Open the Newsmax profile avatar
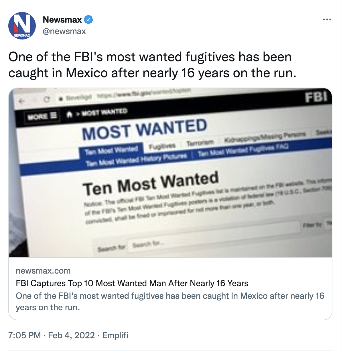The width and height of the screenshot is (343, 352). (x=22, y=26)
